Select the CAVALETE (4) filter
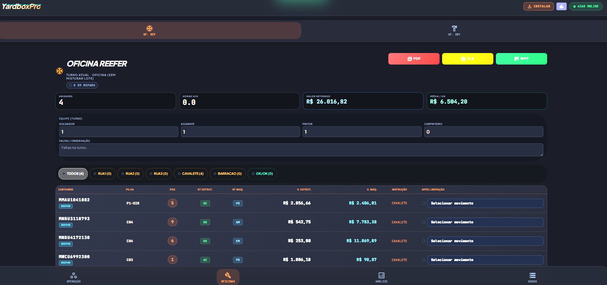 191,174
